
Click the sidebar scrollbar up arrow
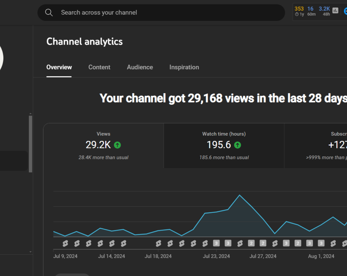click(31, 114)
